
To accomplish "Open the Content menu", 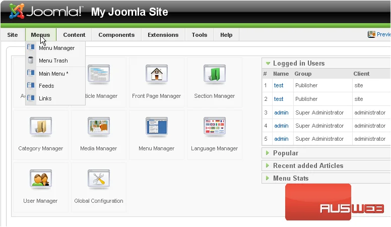I will point(74,35).
